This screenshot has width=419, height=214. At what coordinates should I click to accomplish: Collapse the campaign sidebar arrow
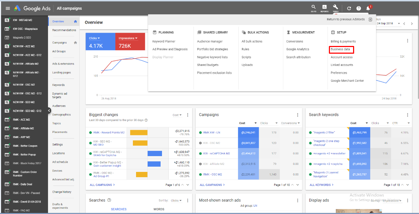click(x=49, y=110)
